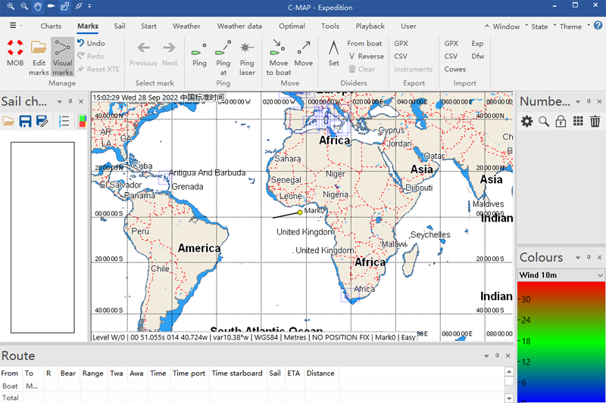Screen dimensions: 606x403
Task: Click the Set dividers icon
Action: tap(333, 49)
